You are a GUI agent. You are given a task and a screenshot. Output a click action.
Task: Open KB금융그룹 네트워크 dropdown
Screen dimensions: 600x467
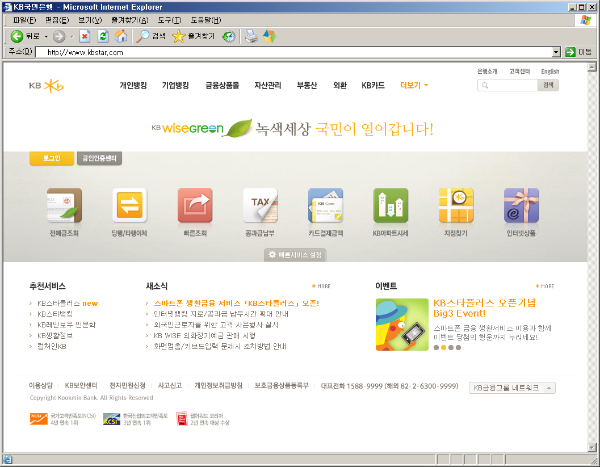tap(512, 388)
